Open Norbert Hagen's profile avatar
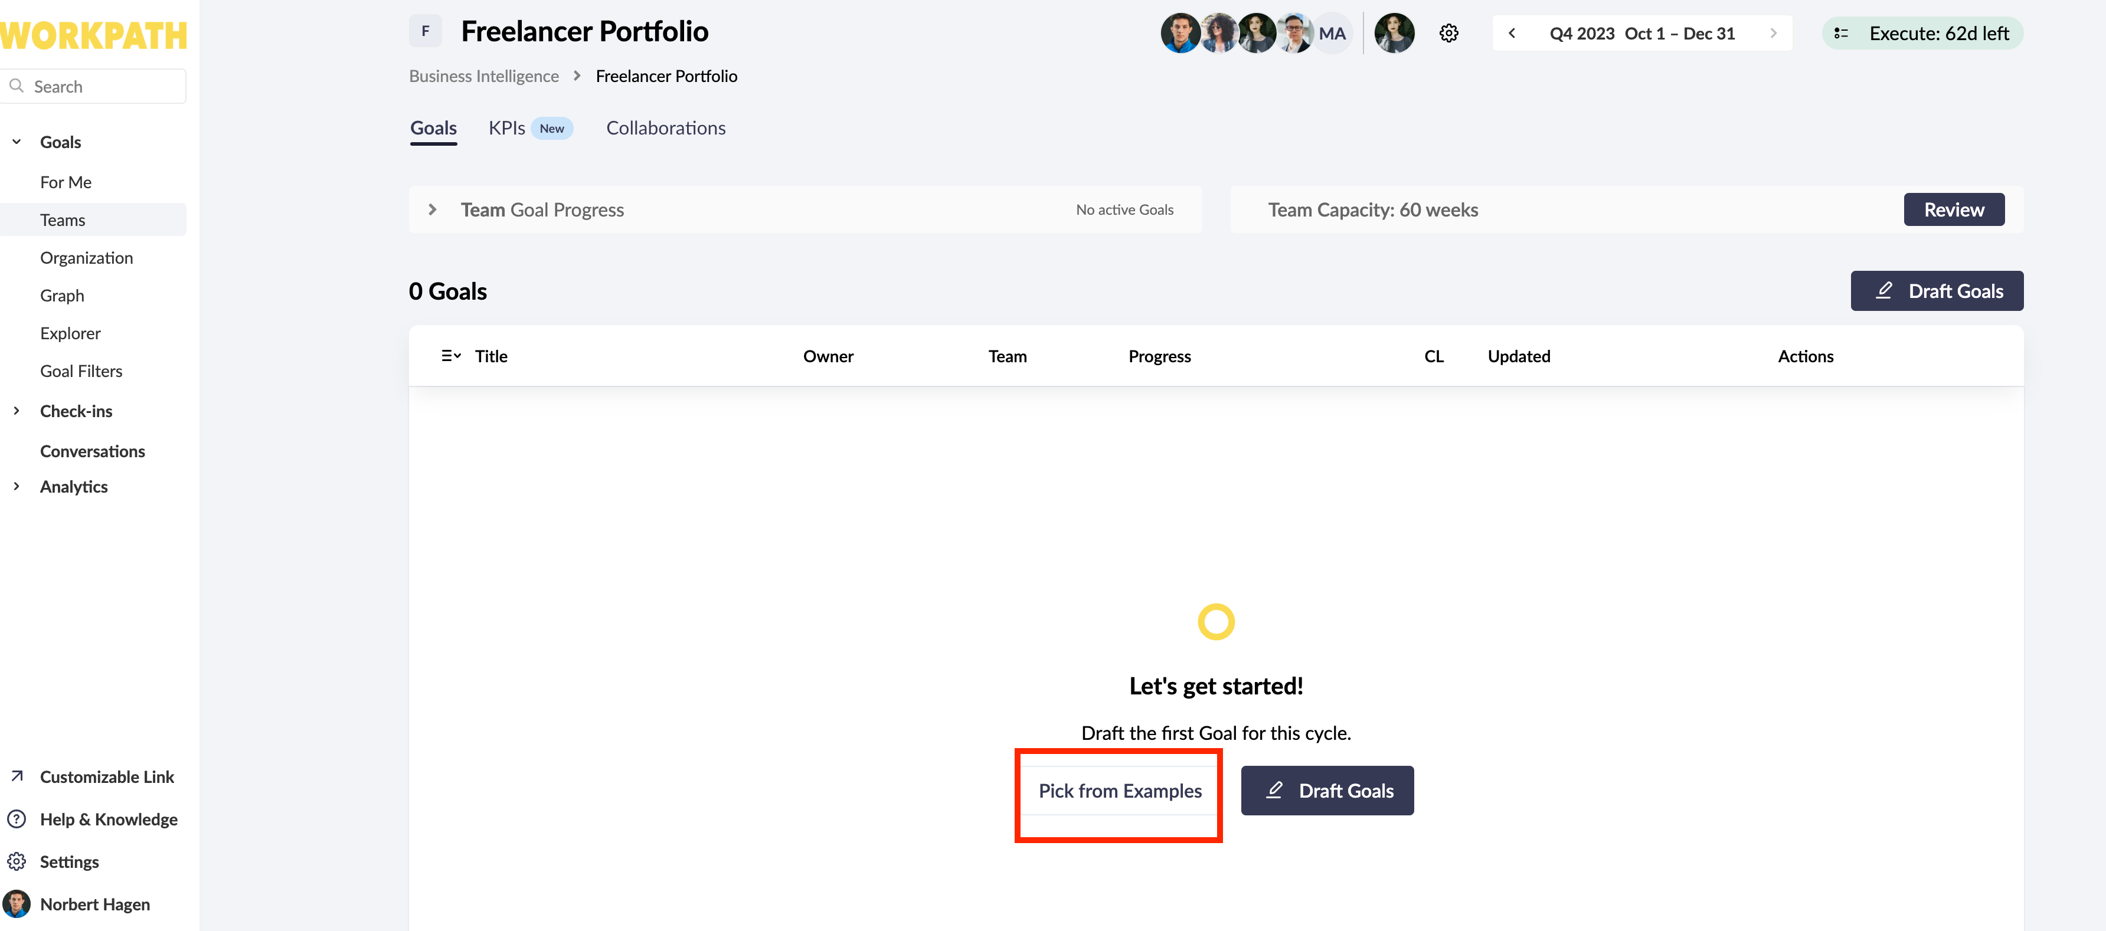Viewport: 2106px width, 931px height. pyautogui.click(x=17, y=903)
